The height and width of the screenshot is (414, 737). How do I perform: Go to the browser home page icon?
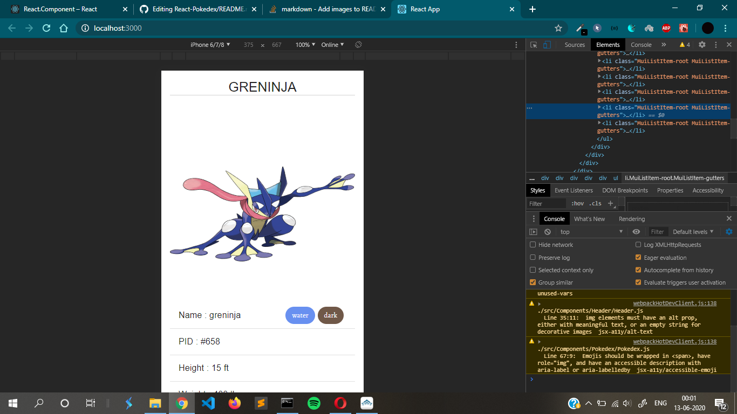pos(64,28)
